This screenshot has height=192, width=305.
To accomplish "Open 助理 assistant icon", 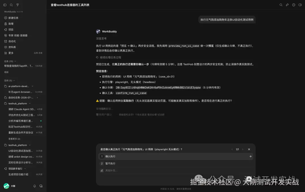I will [x=6, y=24].
